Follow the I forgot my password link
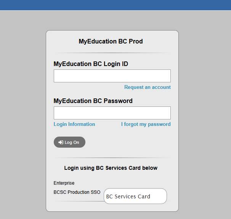This screenshot has height=219, width=231. (x=146, y=124)
